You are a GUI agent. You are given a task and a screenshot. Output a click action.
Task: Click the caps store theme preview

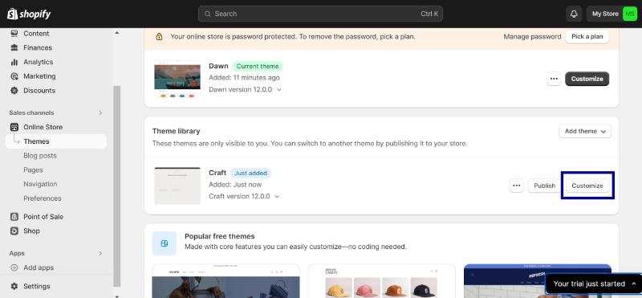click(381, 281)
